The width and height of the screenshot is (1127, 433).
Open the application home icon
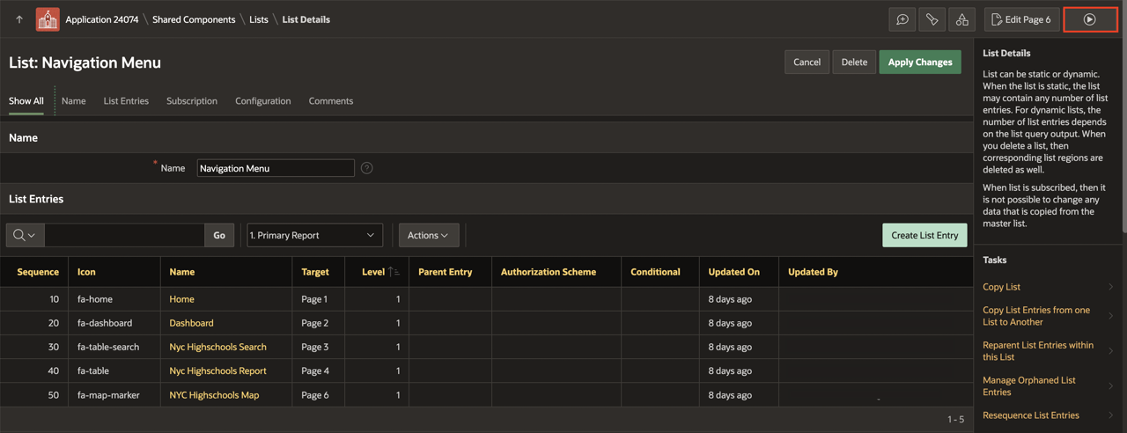tap(48, 19)
